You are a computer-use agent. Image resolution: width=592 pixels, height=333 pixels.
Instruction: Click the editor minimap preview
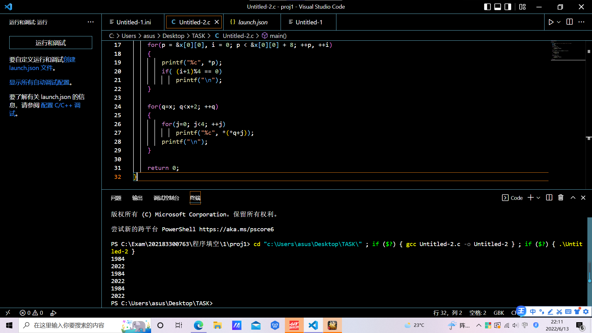point(568,50)
